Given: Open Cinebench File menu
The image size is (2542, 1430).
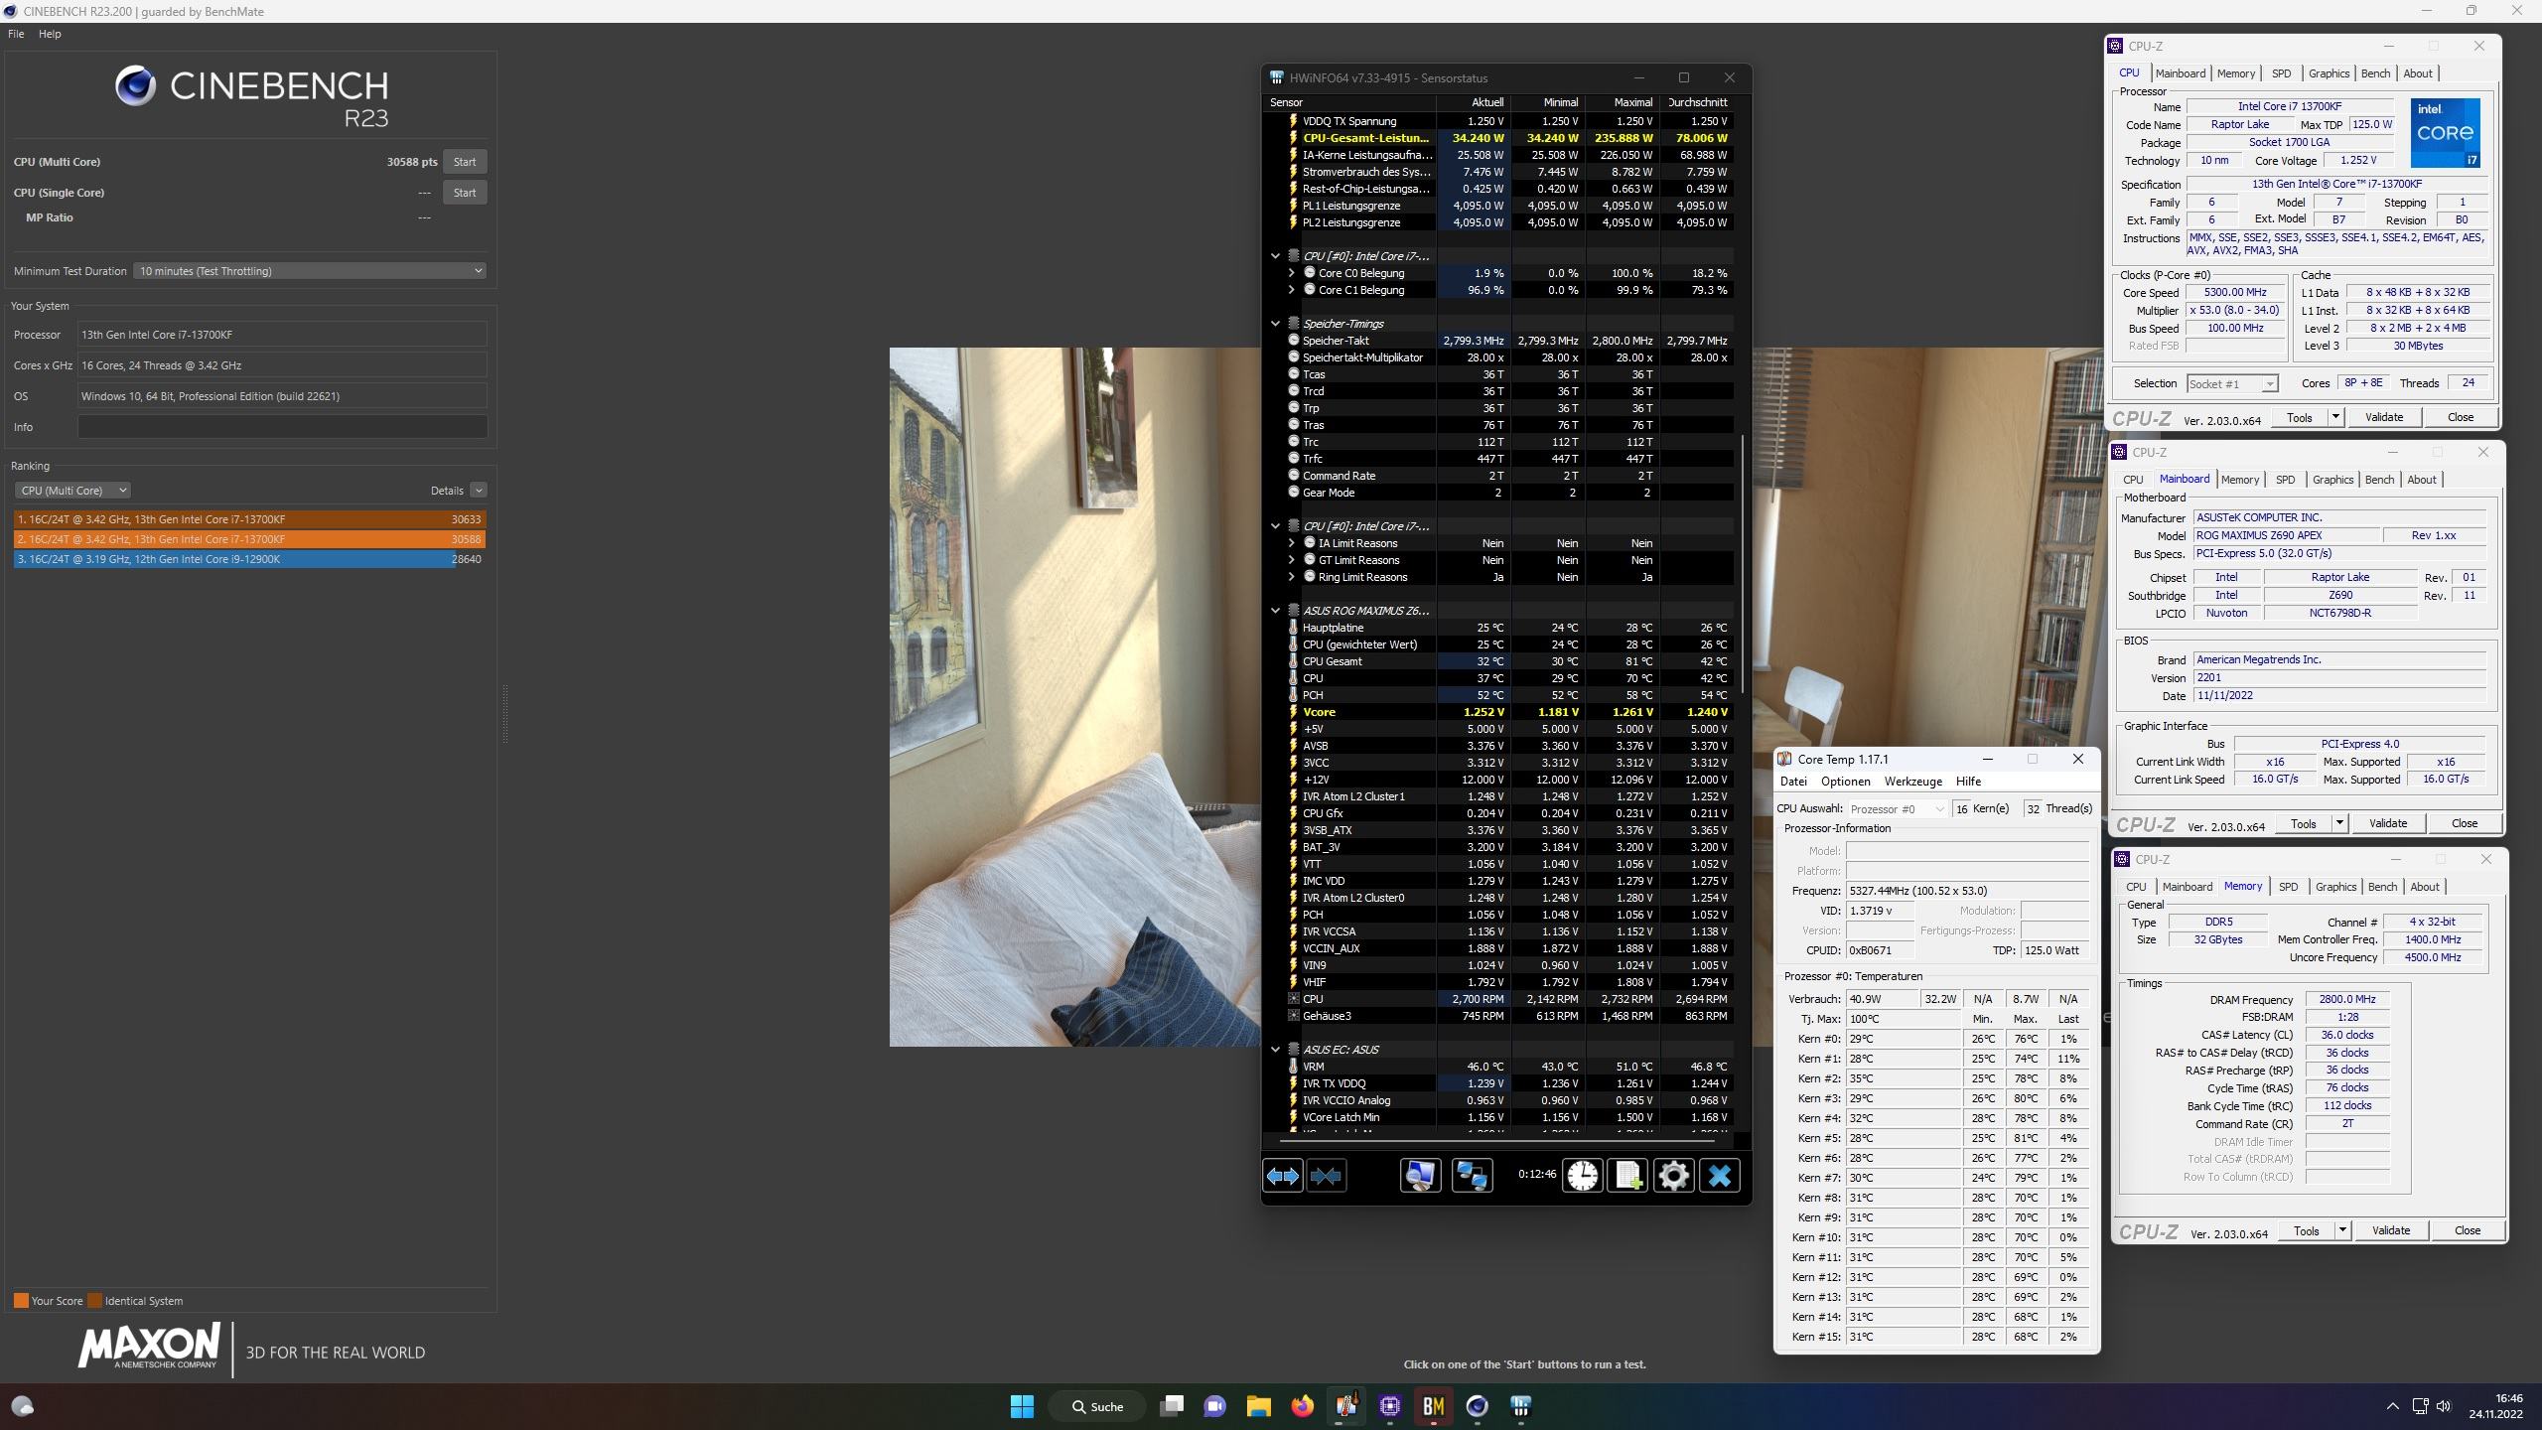Looking at the screenshot, I should point(16,34).
